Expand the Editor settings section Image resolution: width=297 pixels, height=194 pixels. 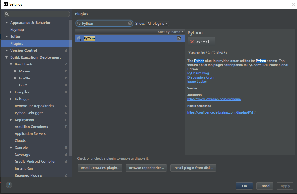coord(6,36)
